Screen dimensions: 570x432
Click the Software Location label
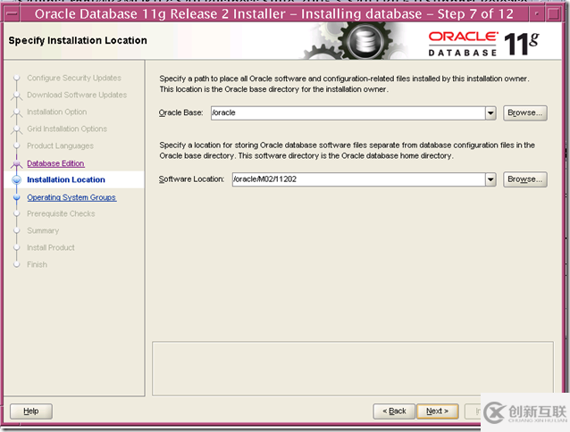coord(191,179)
